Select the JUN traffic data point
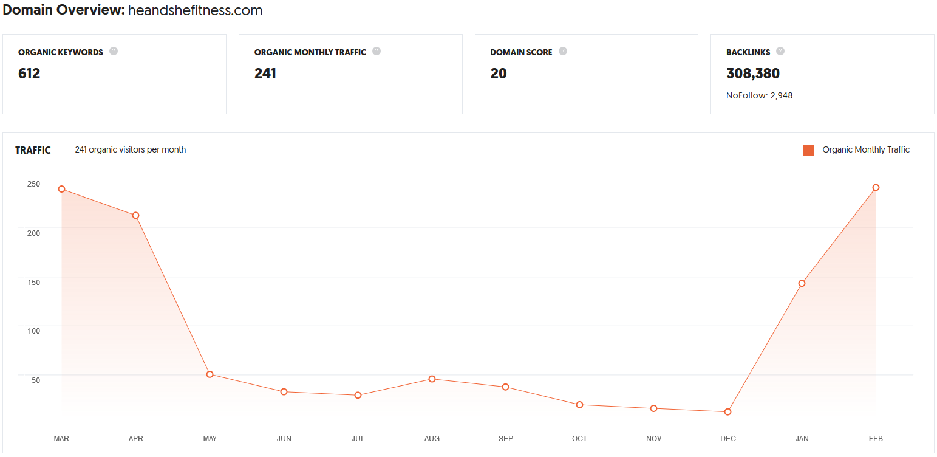 click(284, 391)
